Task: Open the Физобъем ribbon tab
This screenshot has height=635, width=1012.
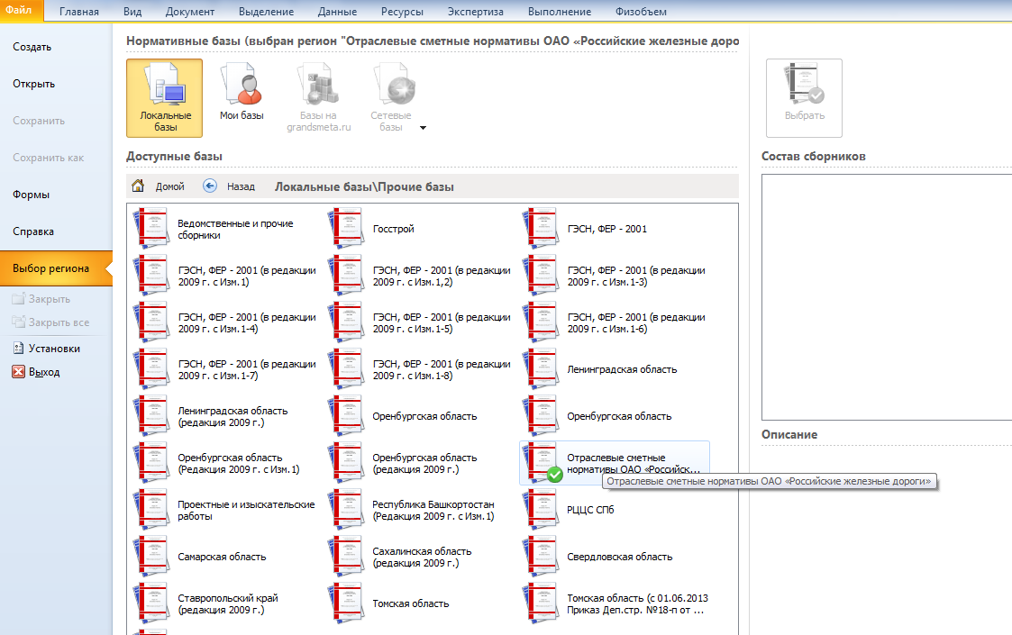Action: point(641,12)
